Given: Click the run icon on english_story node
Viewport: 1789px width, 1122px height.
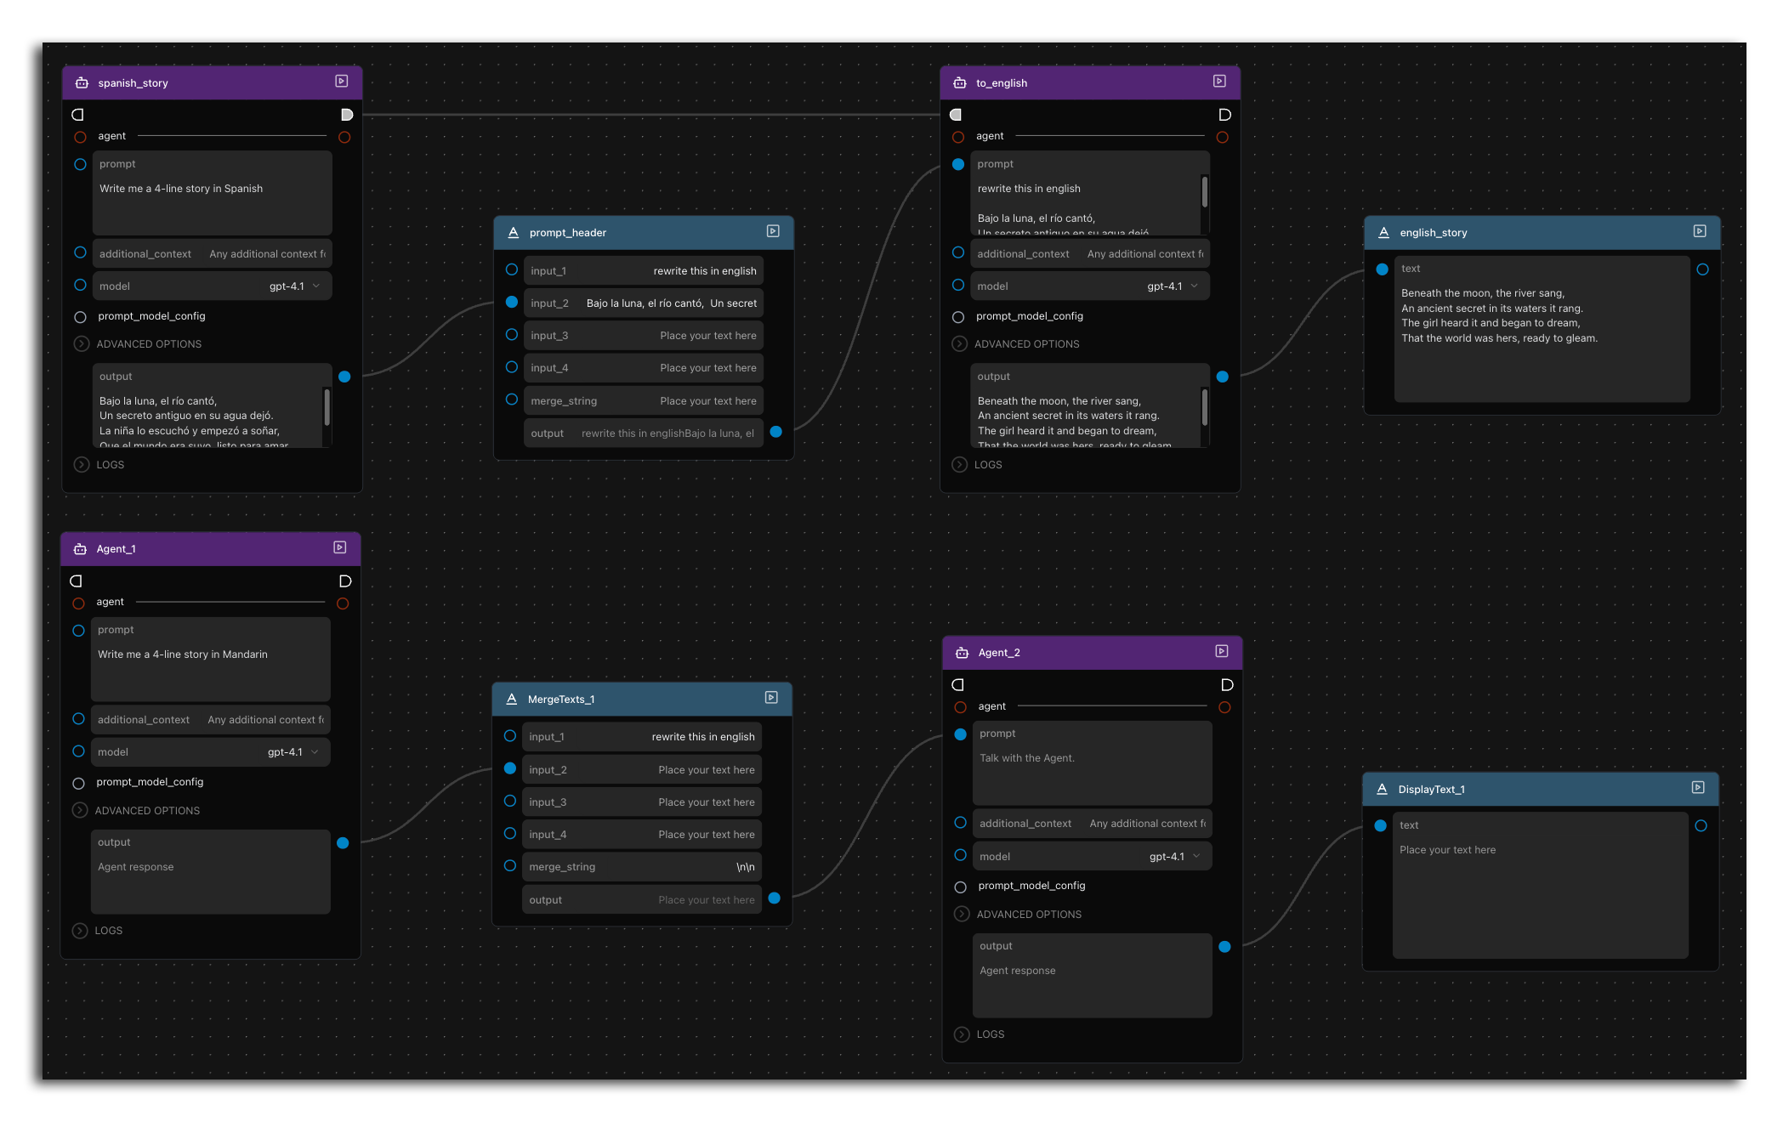Looking at the screenshot, I should [1700, 231].
